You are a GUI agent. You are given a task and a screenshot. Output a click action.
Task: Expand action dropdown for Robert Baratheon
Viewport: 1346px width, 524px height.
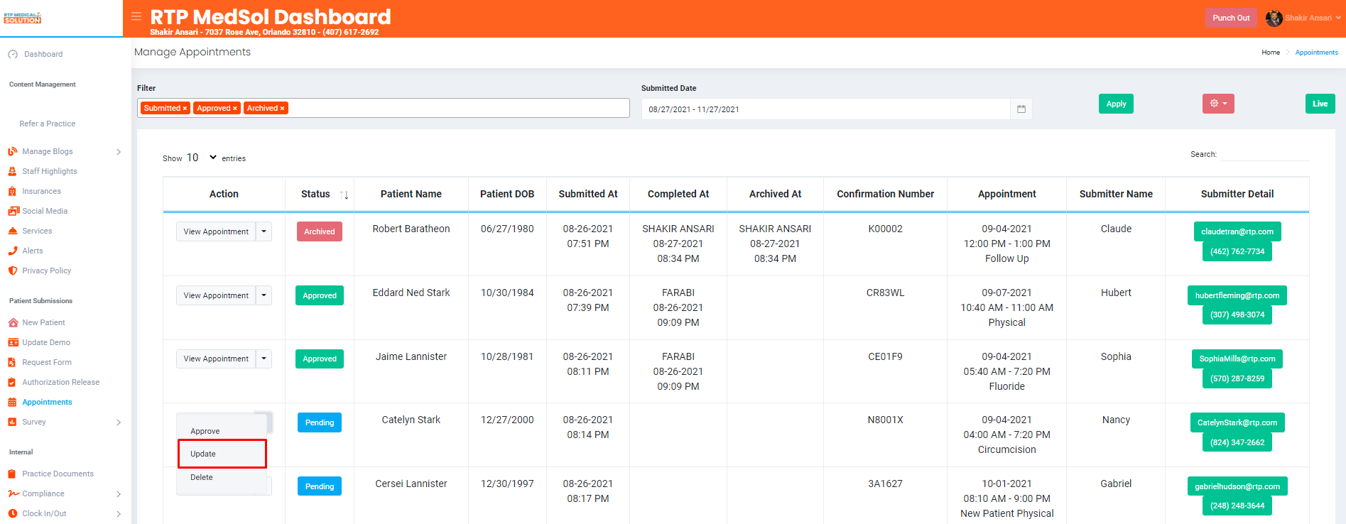tap(264, 231)
